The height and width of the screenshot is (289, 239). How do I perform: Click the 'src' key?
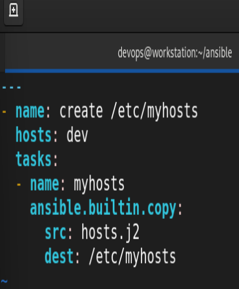(56, 233)
